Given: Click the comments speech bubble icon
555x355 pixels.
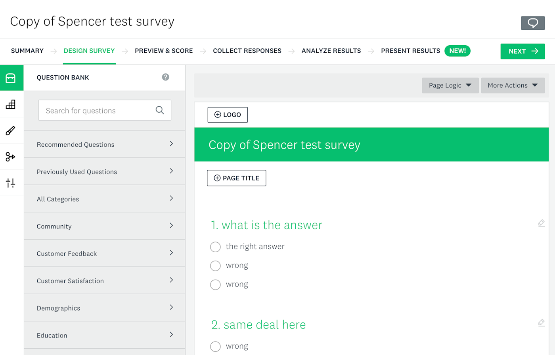Looking at the screenshot, I should click(x=532, y=23).
